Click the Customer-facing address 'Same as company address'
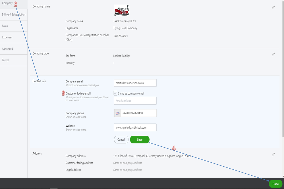284x189 pixels. tap(128, 163)
